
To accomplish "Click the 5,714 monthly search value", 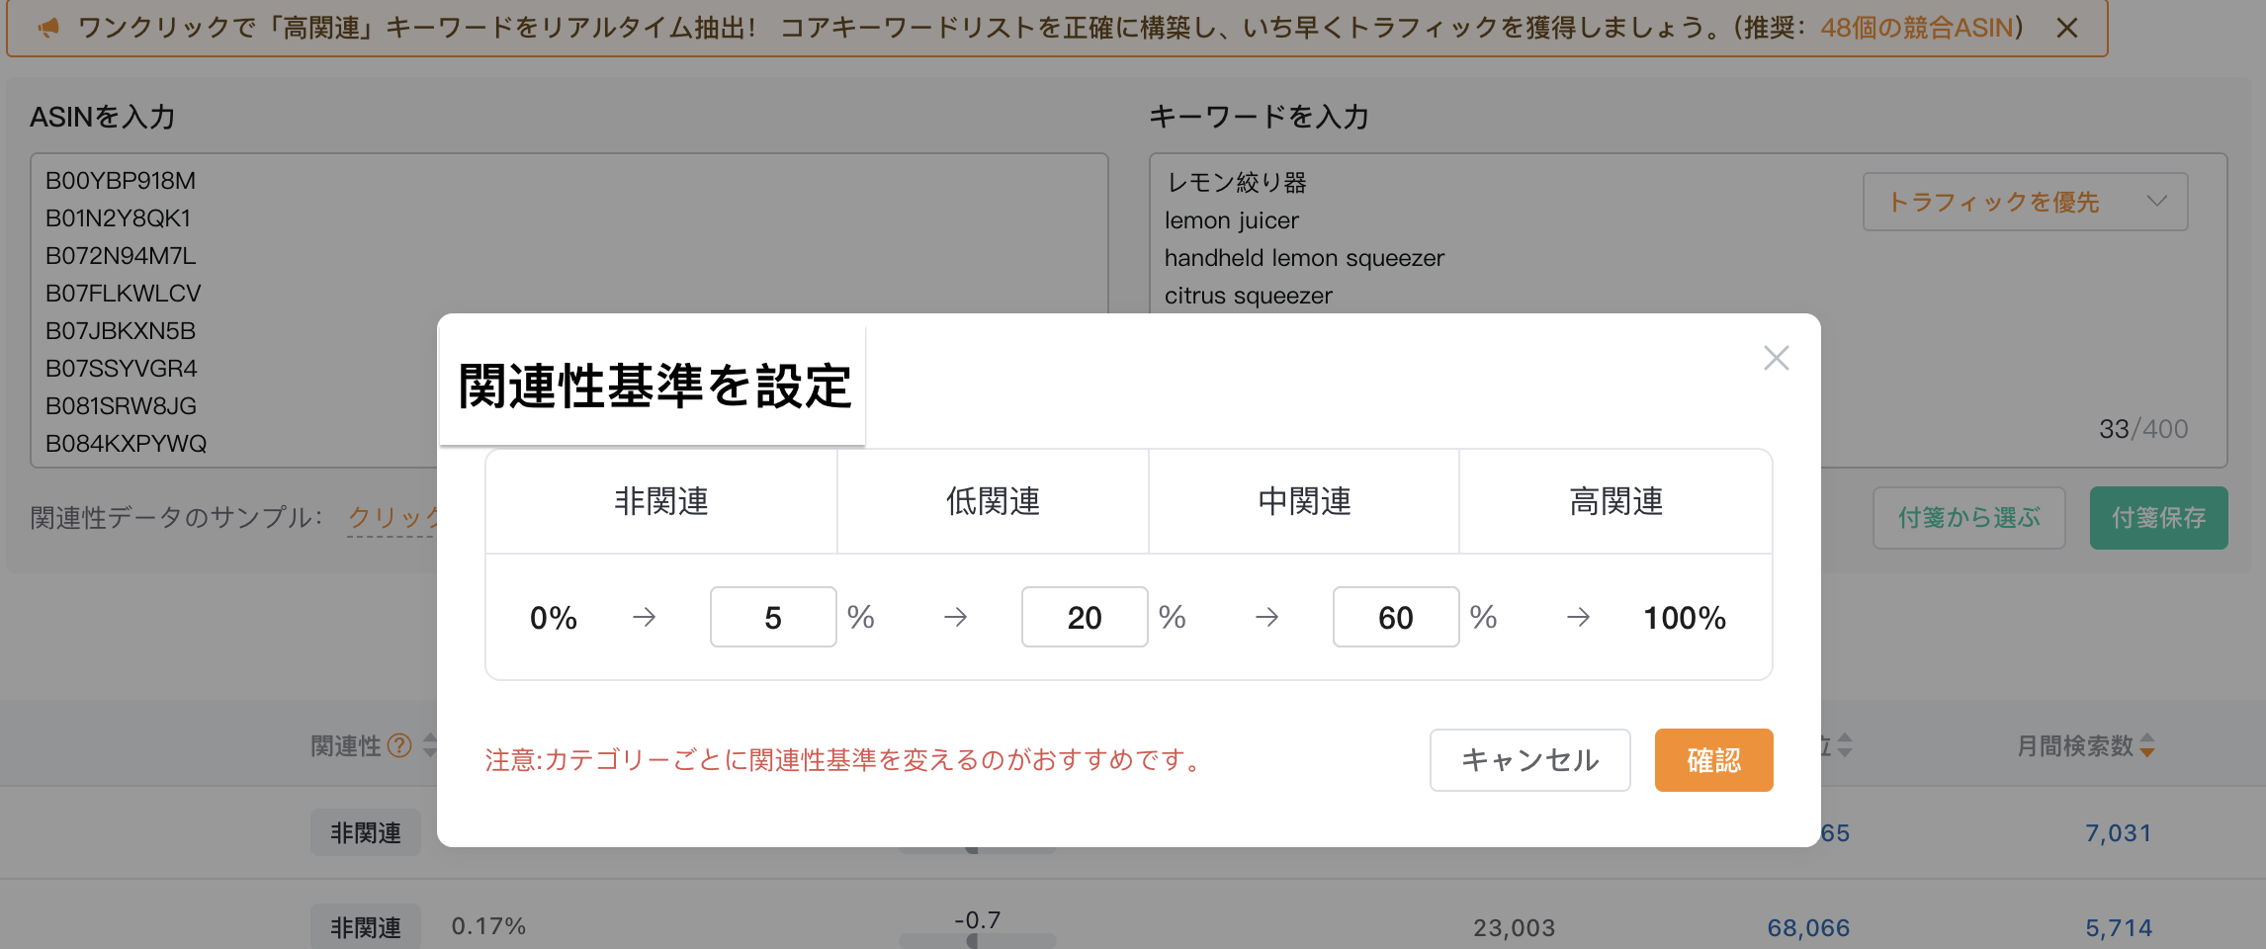I will point(2118,928).
